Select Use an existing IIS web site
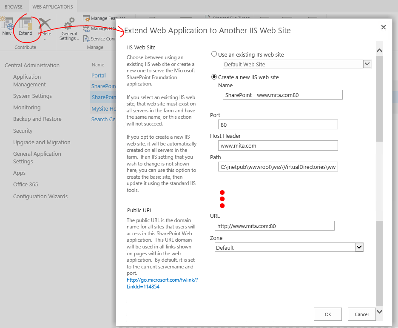398x328 pixels. click(x=214, y=54)
